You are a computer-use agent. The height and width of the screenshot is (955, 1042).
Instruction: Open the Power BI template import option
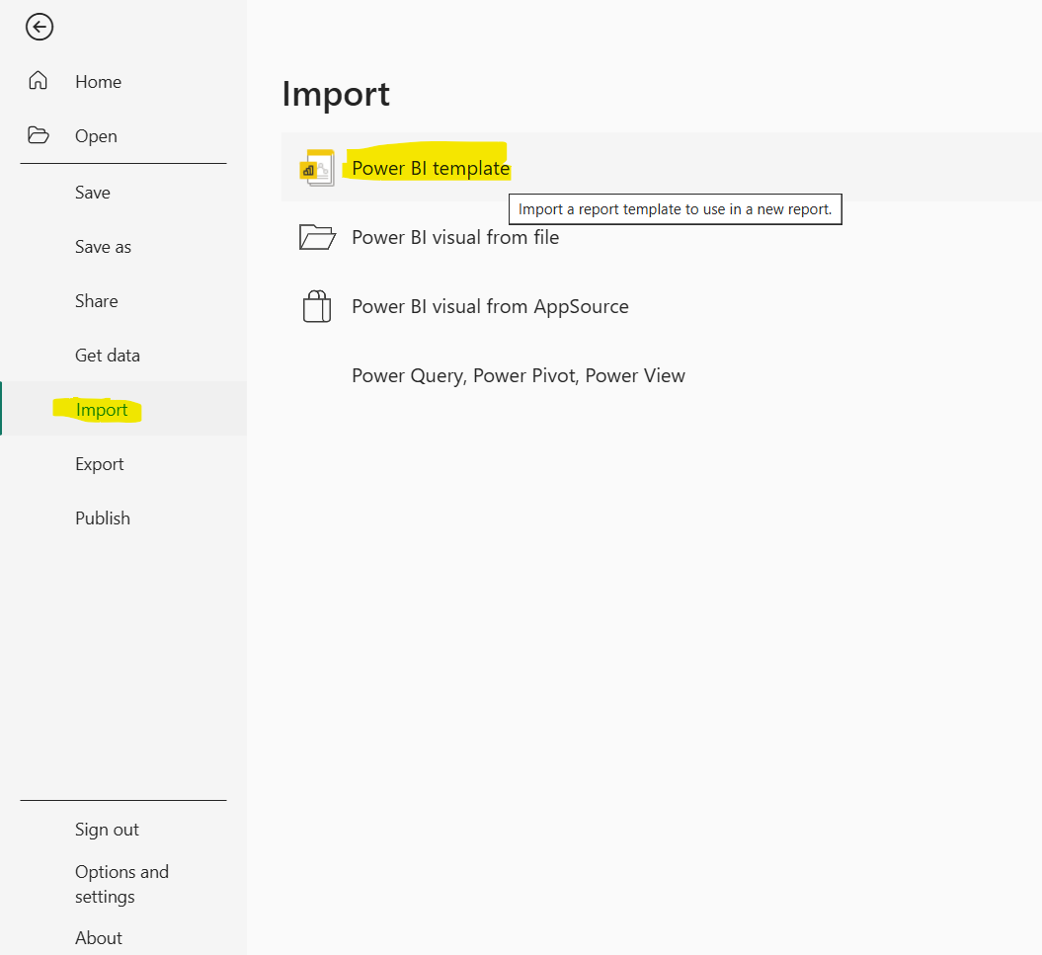pyautogui.click(x=429, y=167)
